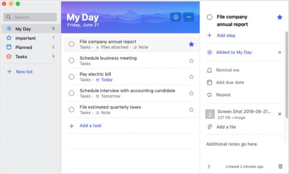Select File estimated quarterly taxes row
The height and width of the screenshot is (174, 289).
point(131,110)
